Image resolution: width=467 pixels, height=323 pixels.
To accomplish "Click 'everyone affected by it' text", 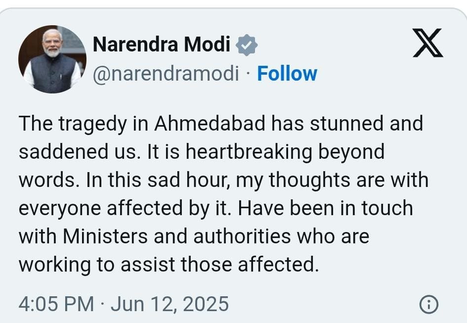I will pyautogui.click(x=126, y=208).
